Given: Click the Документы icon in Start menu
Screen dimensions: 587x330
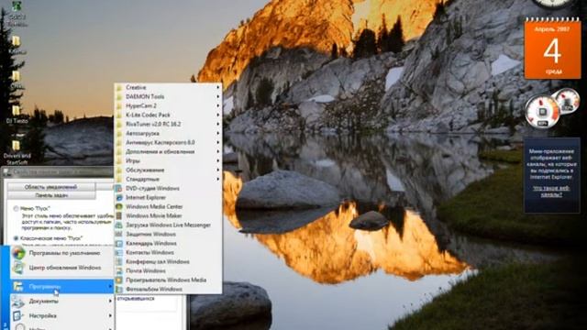Looking at the screenshot, I should coord(18,302).
